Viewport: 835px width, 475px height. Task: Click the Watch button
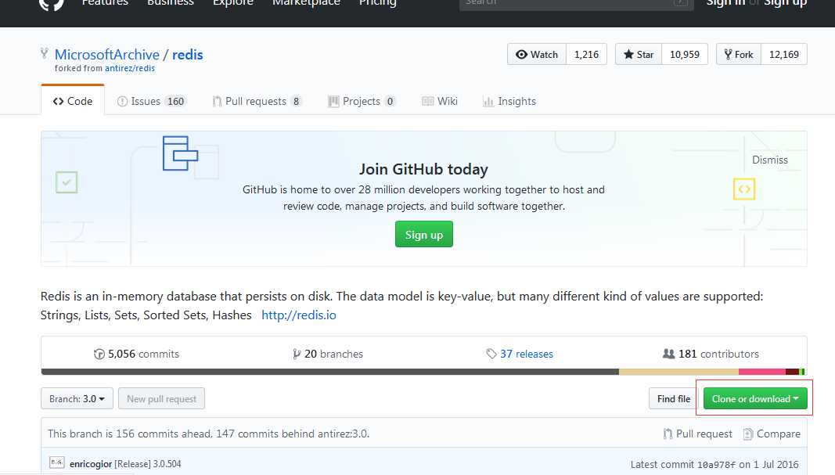point(537,54)
